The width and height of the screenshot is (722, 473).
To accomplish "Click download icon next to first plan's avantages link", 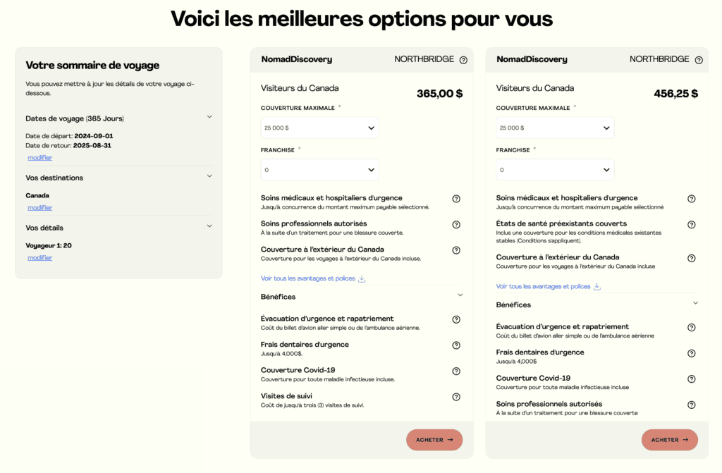I will coord(362,278).
